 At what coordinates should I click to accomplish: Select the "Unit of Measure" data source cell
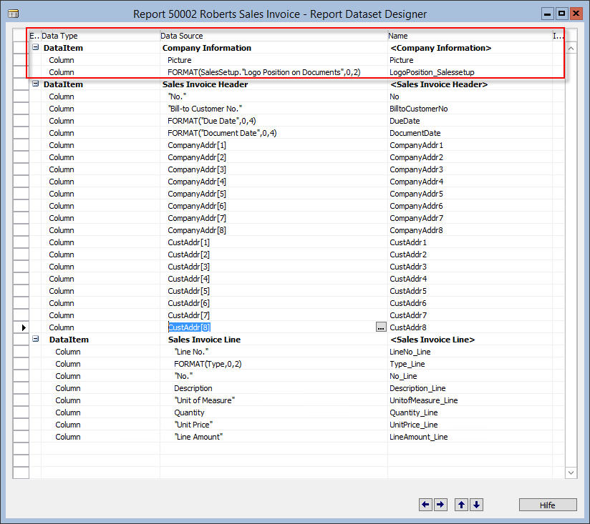tap(274, 400)
